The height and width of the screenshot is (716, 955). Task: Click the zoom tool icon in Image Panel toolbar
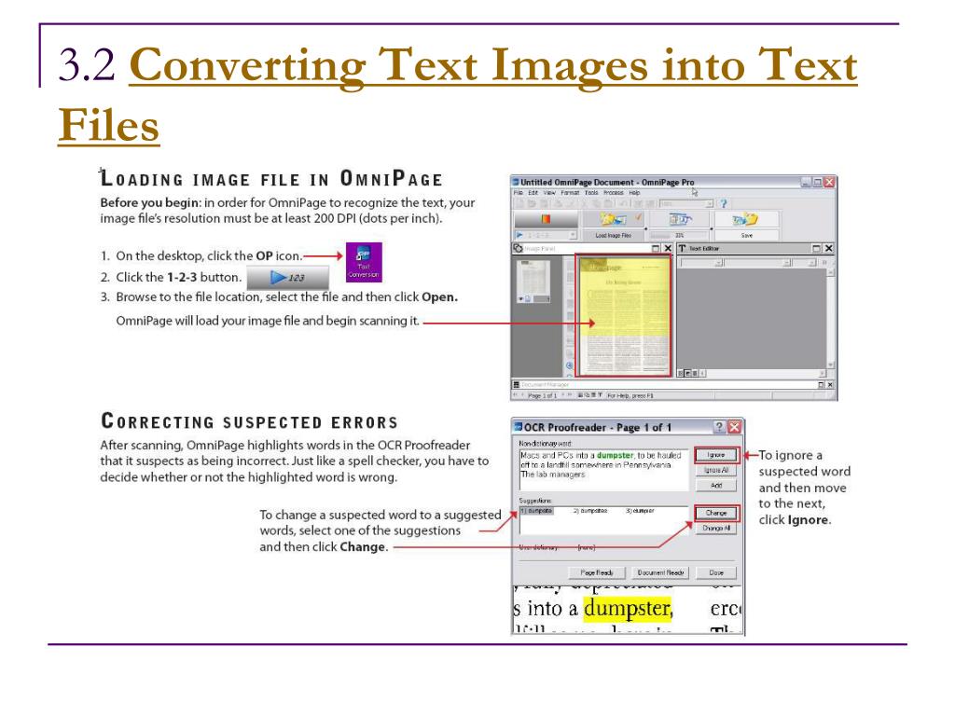(570, 365)
